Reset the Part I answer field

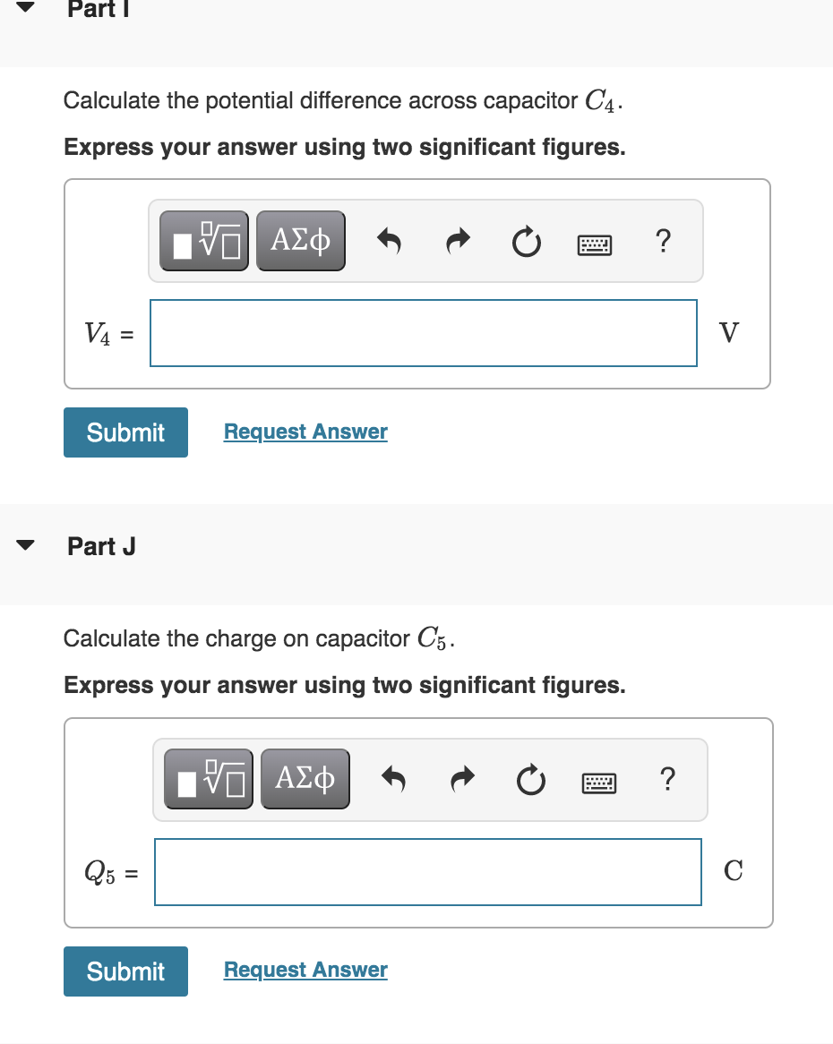[526, 240]
